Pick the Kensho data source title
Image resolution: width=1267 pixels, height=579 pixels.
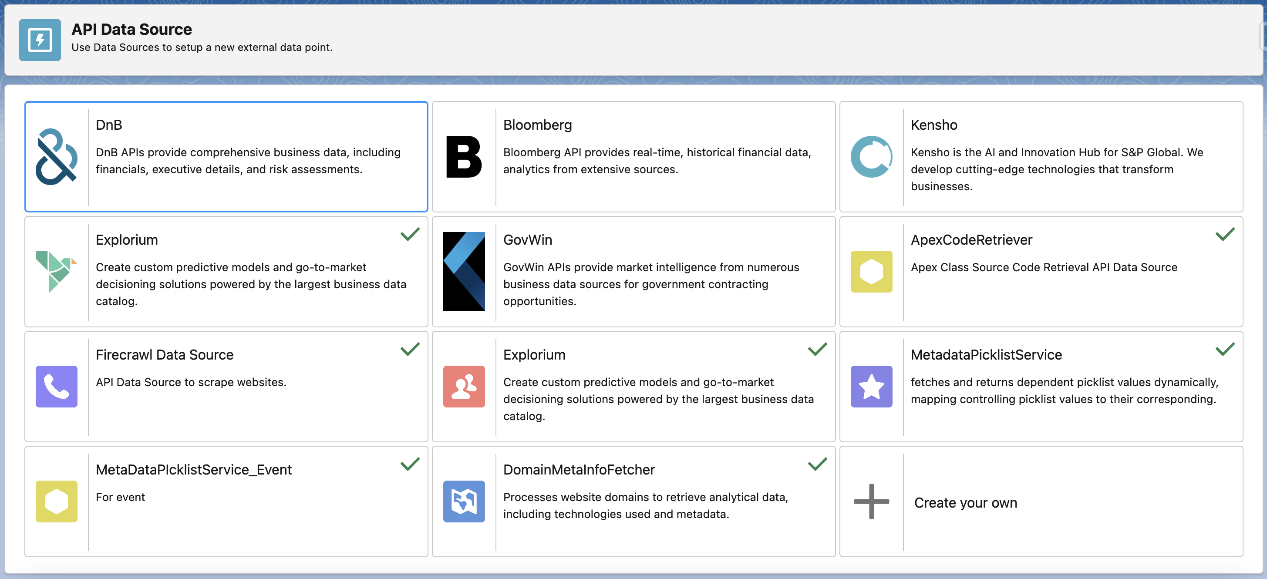[x=933, y=125]
